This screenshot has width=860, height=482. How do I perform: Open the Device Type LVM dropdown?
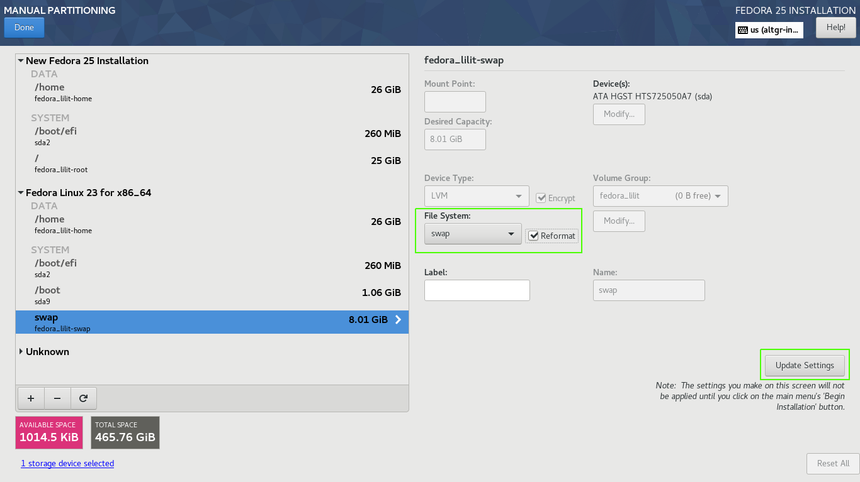(477, 195)
